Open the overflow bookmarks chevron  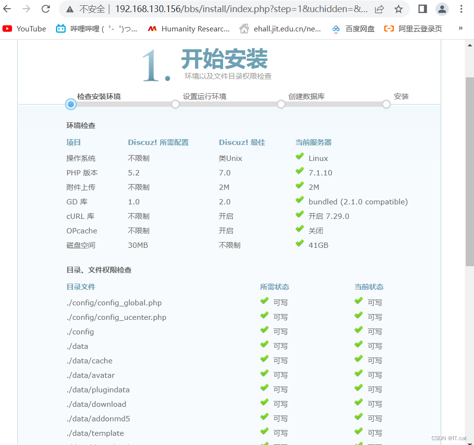(x=460, y=29)
